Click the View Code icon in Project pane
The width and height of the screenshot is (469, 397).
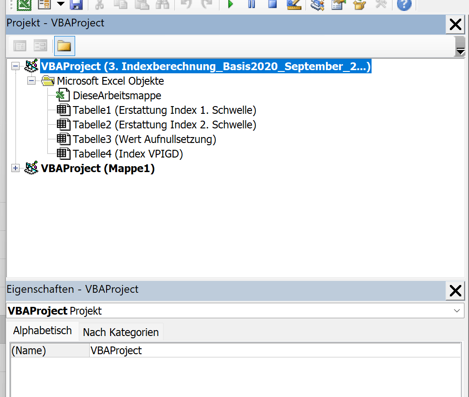(20, 46)
